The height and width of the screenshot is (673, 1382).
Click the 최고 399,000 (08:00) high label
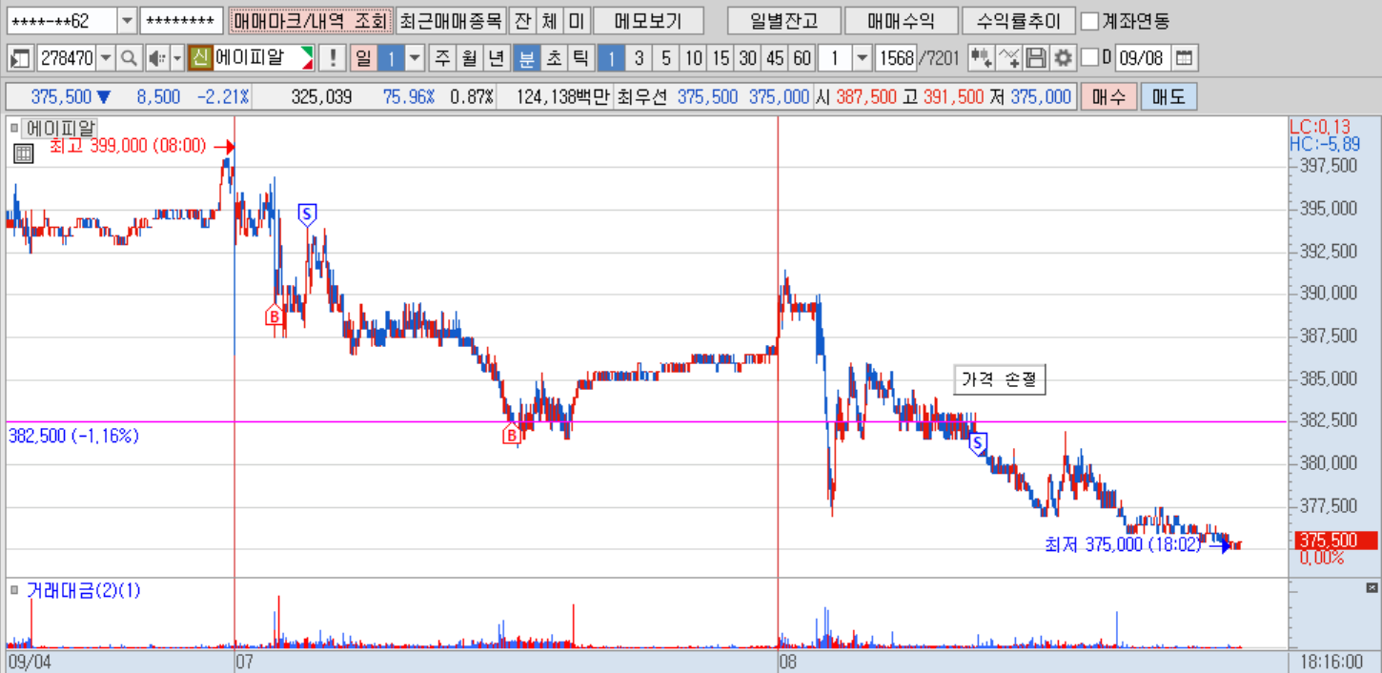128,146
